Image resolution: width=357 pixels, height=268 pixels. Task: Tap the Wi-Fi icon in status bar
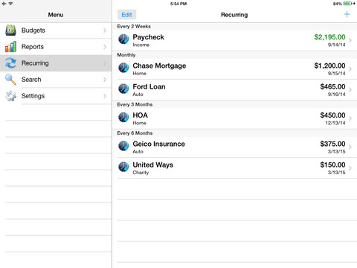point(10,4)
